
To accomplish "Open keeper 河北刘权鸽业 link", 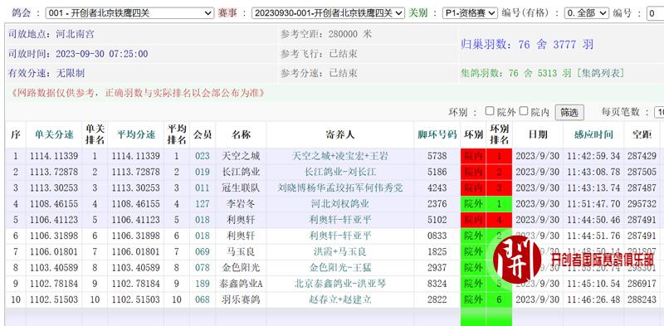I will click(x=340, y=204).
